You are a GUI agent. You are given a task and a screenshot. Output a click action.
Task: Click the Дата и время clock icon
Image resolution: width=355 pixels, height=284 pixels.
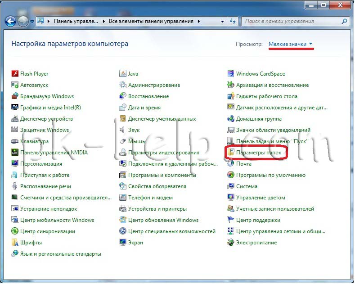pyautogui.click(x=123, y=108)
